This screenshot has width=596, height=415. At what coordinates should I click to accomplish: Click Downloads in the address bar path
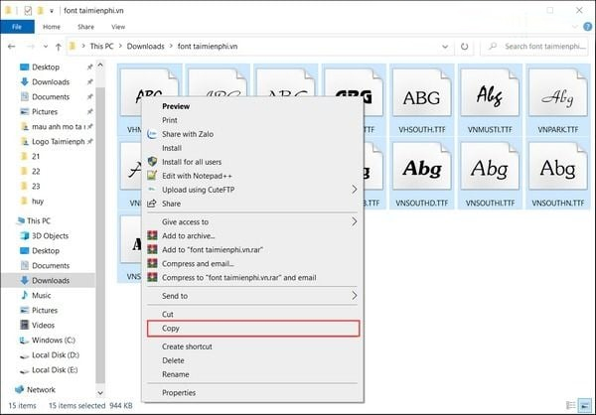[146, 47]
